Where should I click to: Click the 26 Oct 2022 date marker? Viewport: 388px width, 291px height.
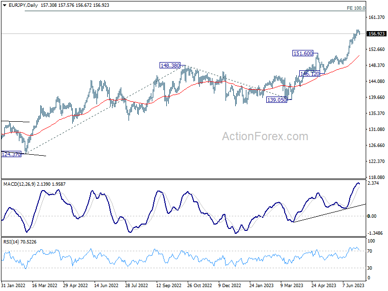coord(200,285)
